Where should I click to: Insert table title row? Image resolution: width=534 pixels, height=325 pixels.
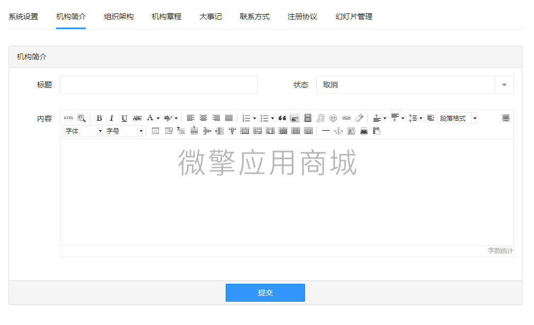(x=181, y=131)
